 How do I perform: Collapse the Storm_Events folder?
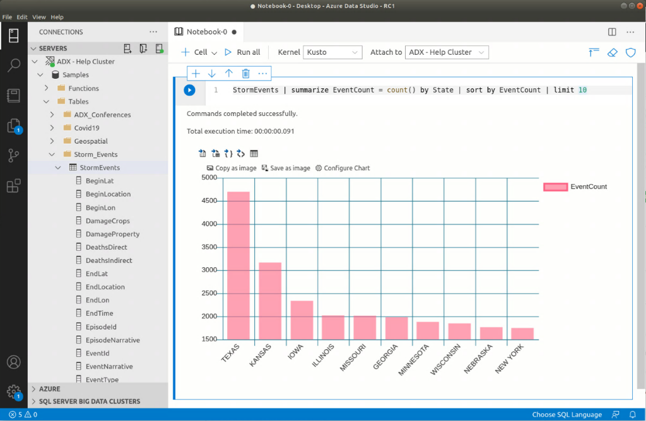(x=52, y=154)
